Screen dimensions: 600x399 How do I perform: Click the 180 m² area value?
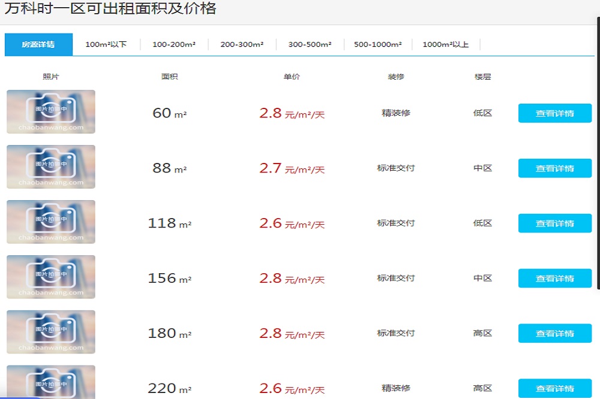(x=170, y=333)
